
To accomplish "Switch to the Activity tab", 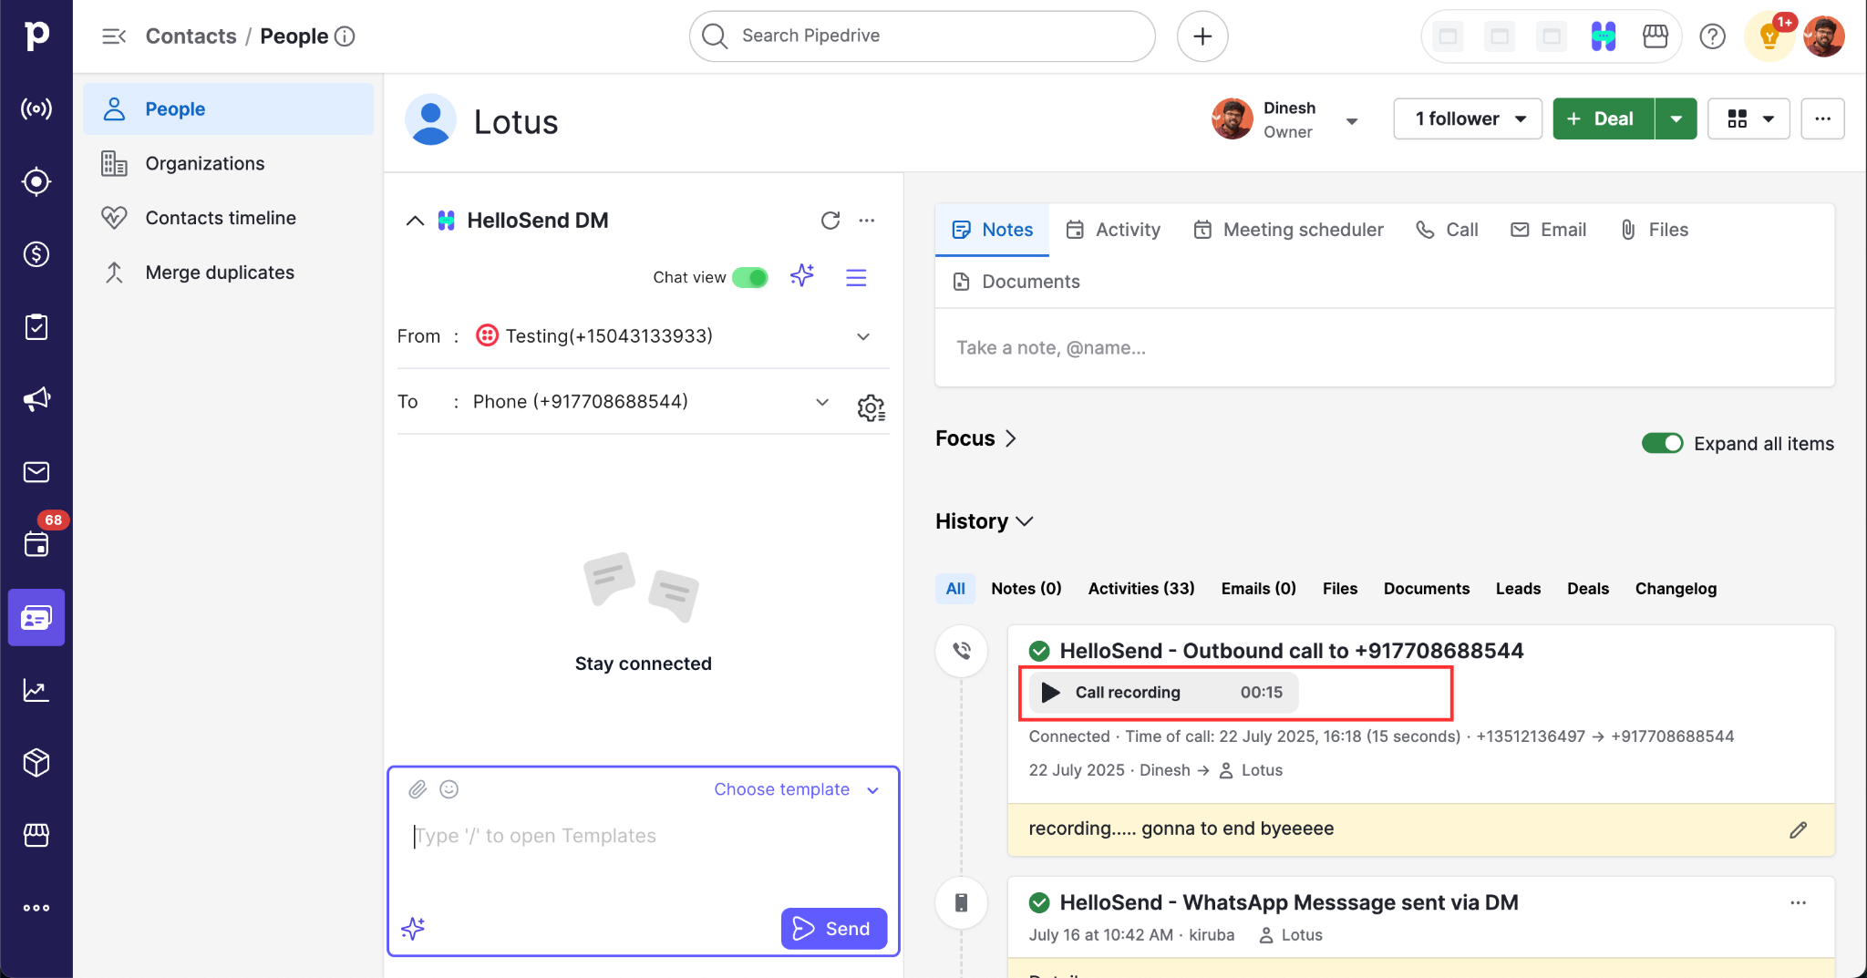I will click(x=1113, y=230).
